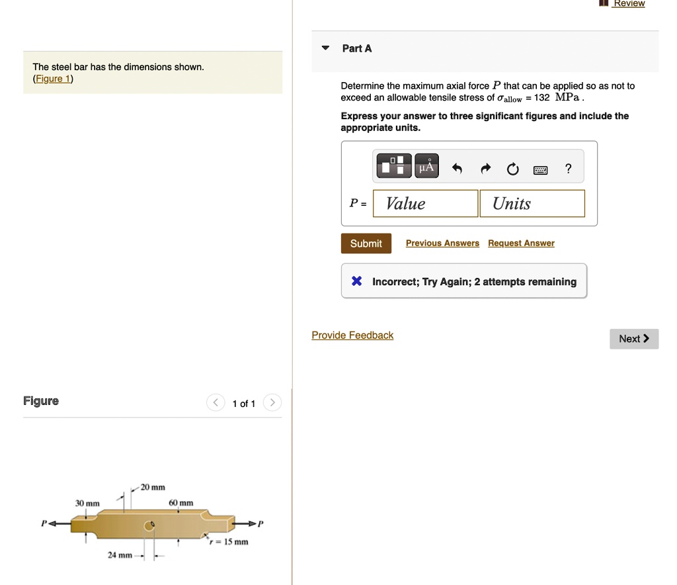Click the Next button

tap(633, 338)
